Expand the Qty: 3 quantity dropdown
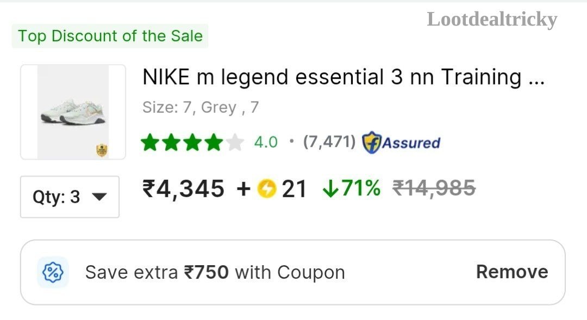 click(70, 197)
